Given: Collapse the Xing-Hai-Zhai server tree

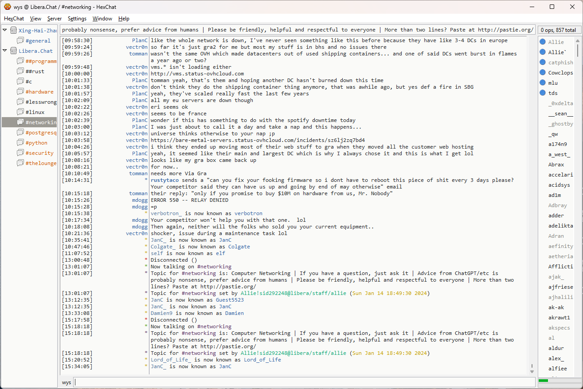Looking at the screenshot, I should coord(5,31).
